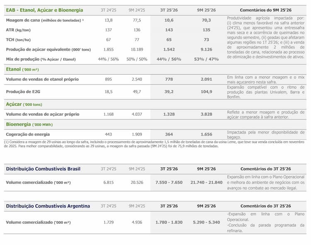
Task: Select Volume de vendas de açúcar próprio
Action: click(43, 114)
